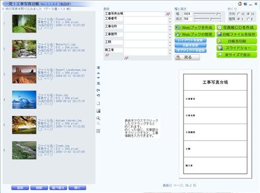Select 方向 radio for << direction
This screenshot has width=260, height=193.
(x=239, y=14)
